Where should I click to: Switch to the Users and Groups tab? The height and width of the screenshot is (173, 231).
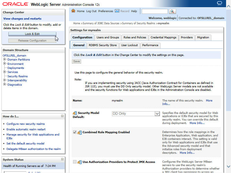pyautogui.click(x=108, y=37)
